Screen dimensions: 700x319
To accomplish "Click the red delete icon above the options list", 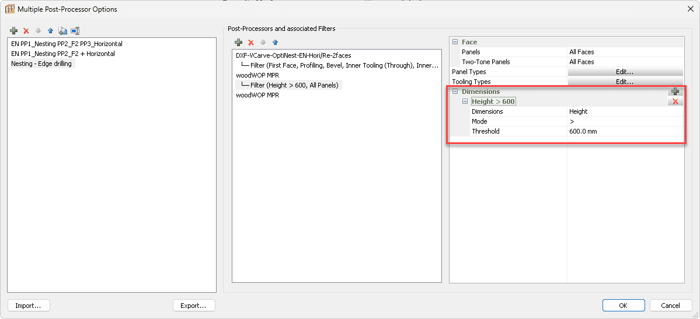I will pyautogui.click(x=26, y=31).
